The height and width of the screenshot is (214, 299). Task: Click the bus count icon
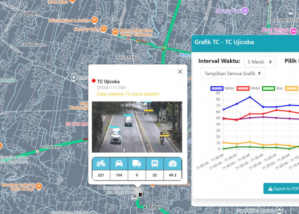point(155,163)
